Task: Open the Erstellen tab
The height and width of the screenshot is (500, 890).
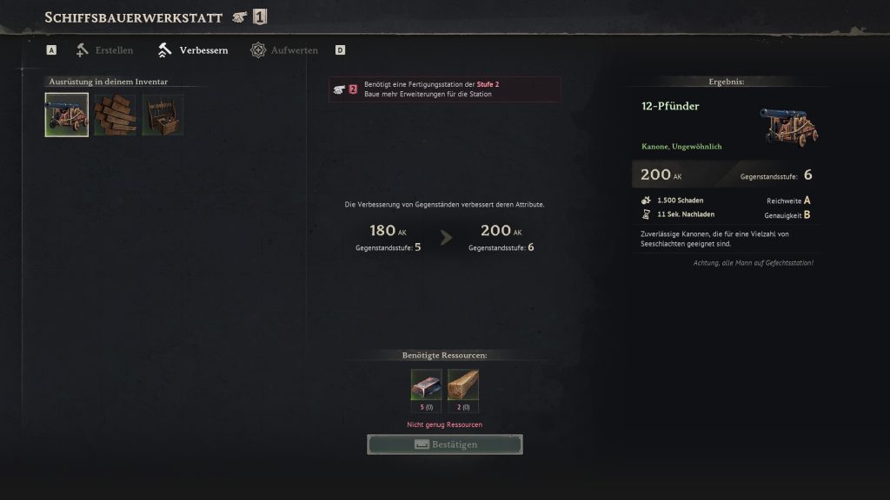Action: point(104,50)
